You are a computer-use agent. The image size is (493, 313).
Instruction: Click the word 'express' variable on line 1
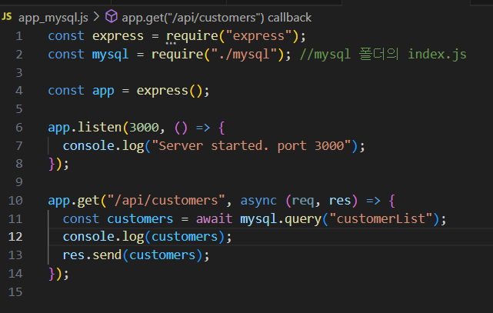coord(118,36)
